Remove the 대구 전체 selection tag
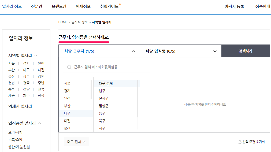271x152 pixels. point(84,142)
